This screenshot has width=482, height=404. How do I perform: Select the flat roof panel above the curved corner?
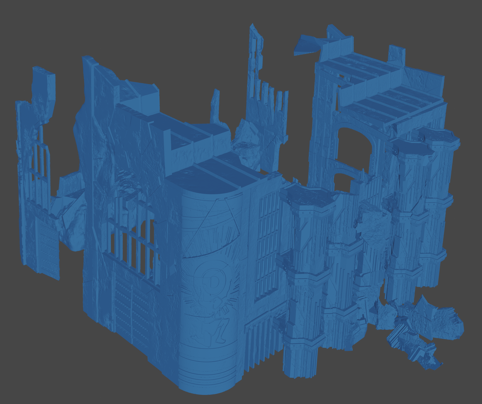(213, 173)
